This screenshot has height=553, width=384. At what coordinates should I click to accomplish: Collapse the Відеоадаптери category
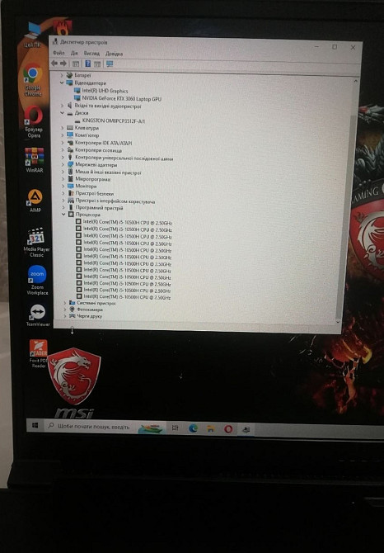[x=62, y=83]
